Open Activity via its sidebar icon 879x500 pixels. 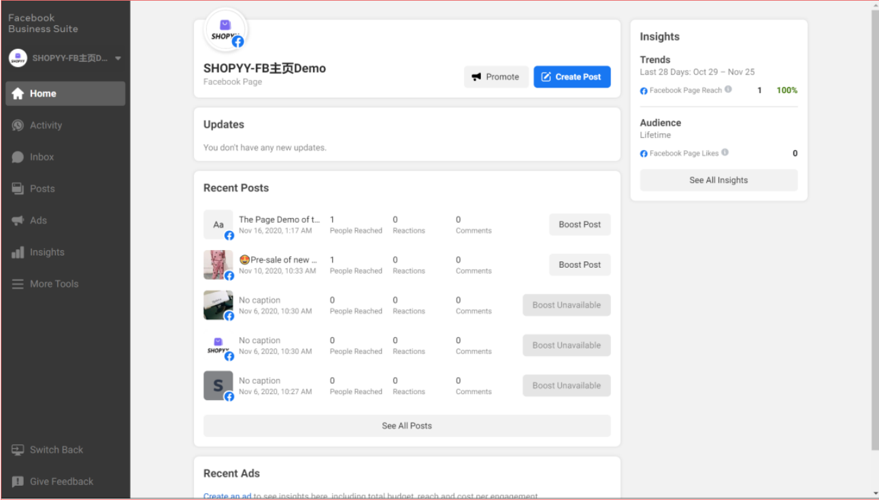click(18, 126)
